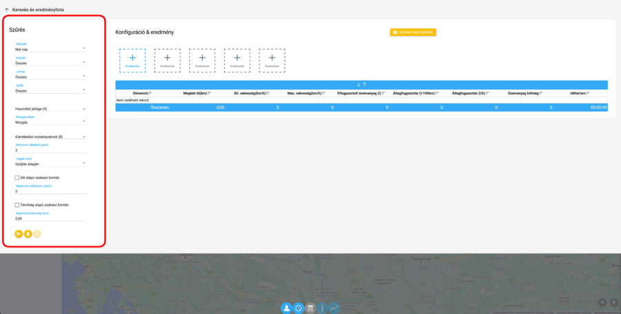621x314 pixels.
Task: Click the second yellow round icon under filters
Action: point(28,234)
